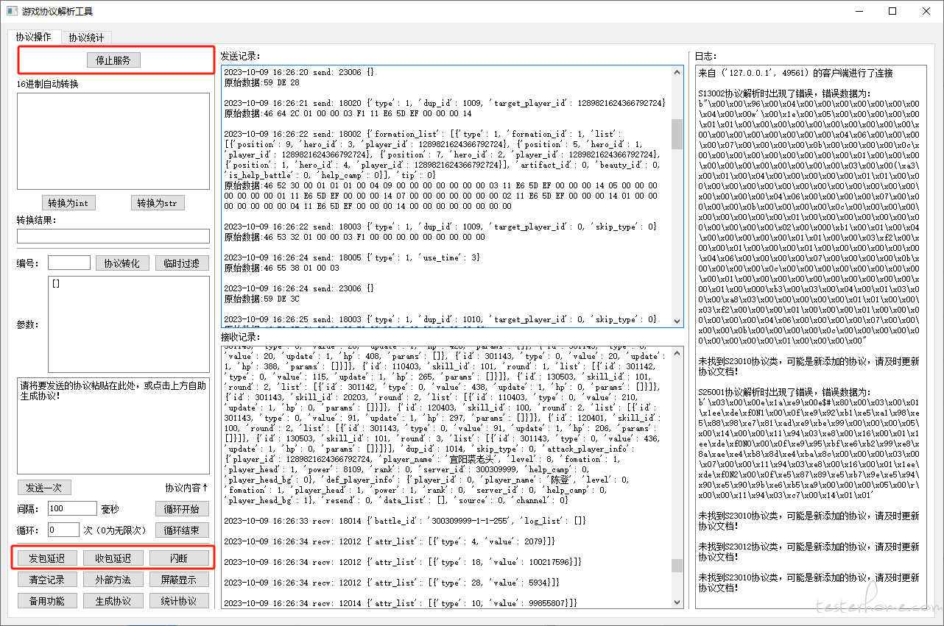
Task: Click the client connection log line
Action: 795,73
